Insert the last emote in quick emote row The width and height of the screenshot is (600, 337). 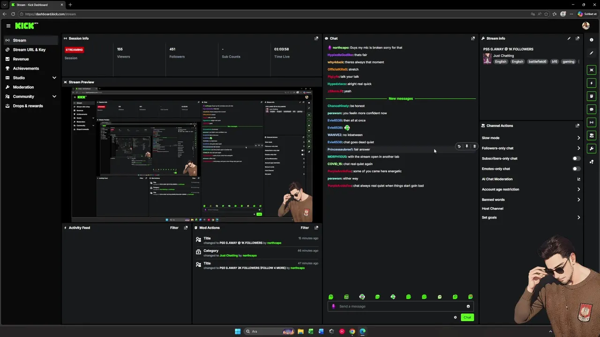(470, 297)
